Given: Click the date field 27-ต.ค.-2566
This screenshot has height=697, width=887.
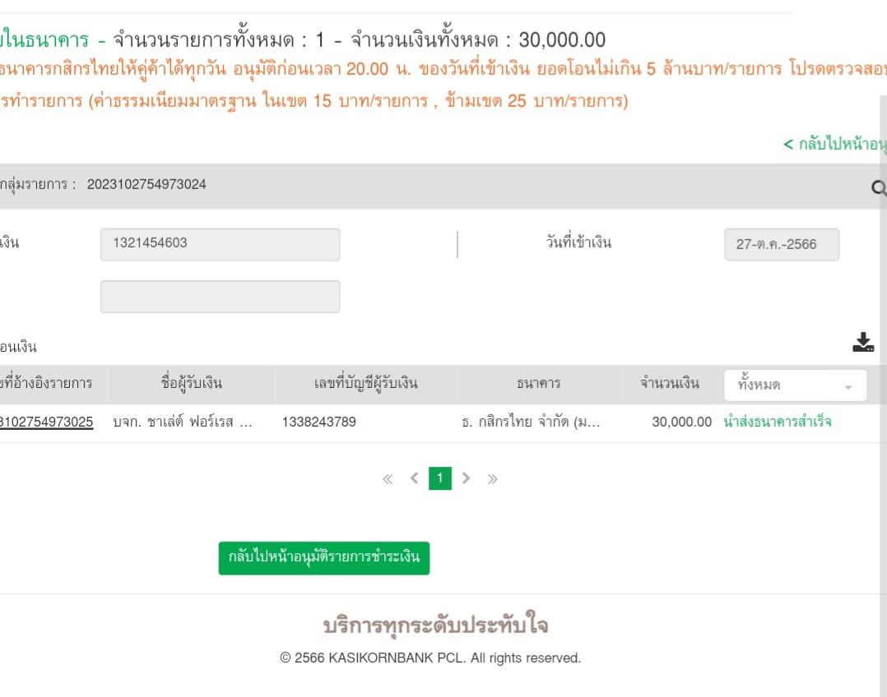Looking at the screenshot, I should click(781, 244).
